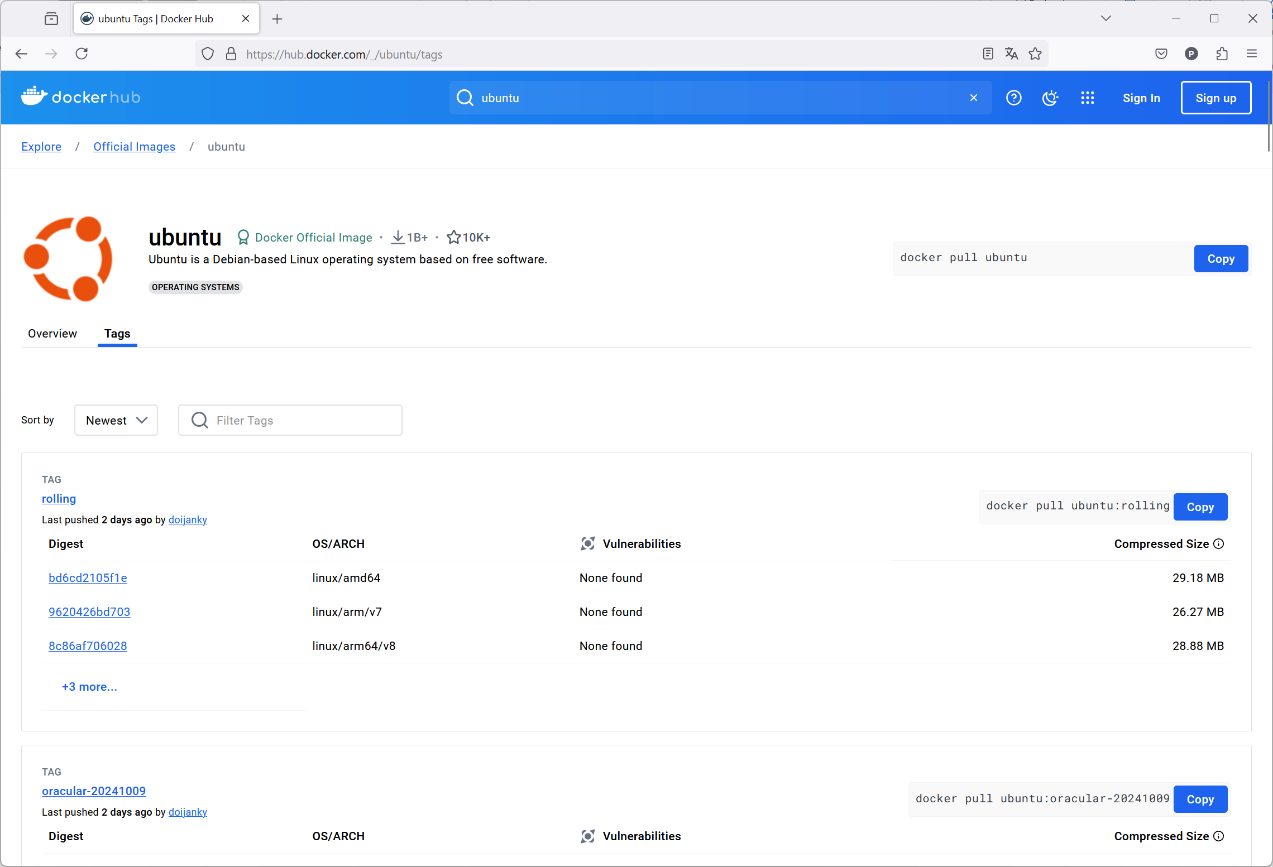
Task: Click the tracking protection shield icon
Action: point(208,54)
